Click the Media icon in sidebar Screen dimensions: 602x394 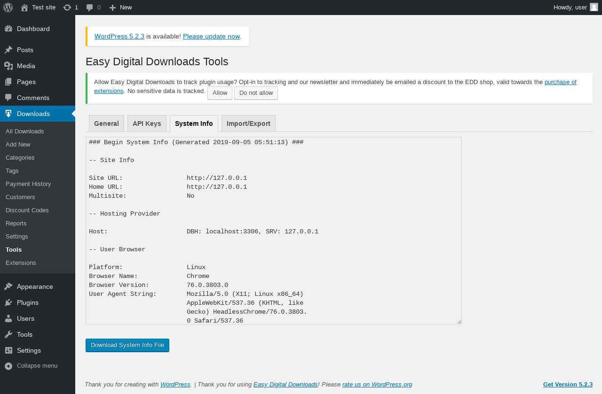click(x=8, y=66)
